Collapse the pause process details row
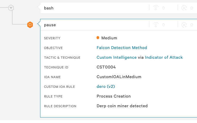The width and height of the screenshot is (197, 123). point(118,25)
